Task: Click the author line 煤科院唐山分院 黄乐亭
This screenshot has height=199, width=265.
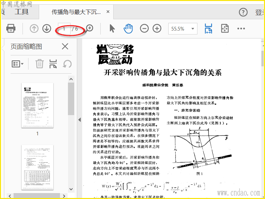Action: pyautogui.click(x=163, y=85)
